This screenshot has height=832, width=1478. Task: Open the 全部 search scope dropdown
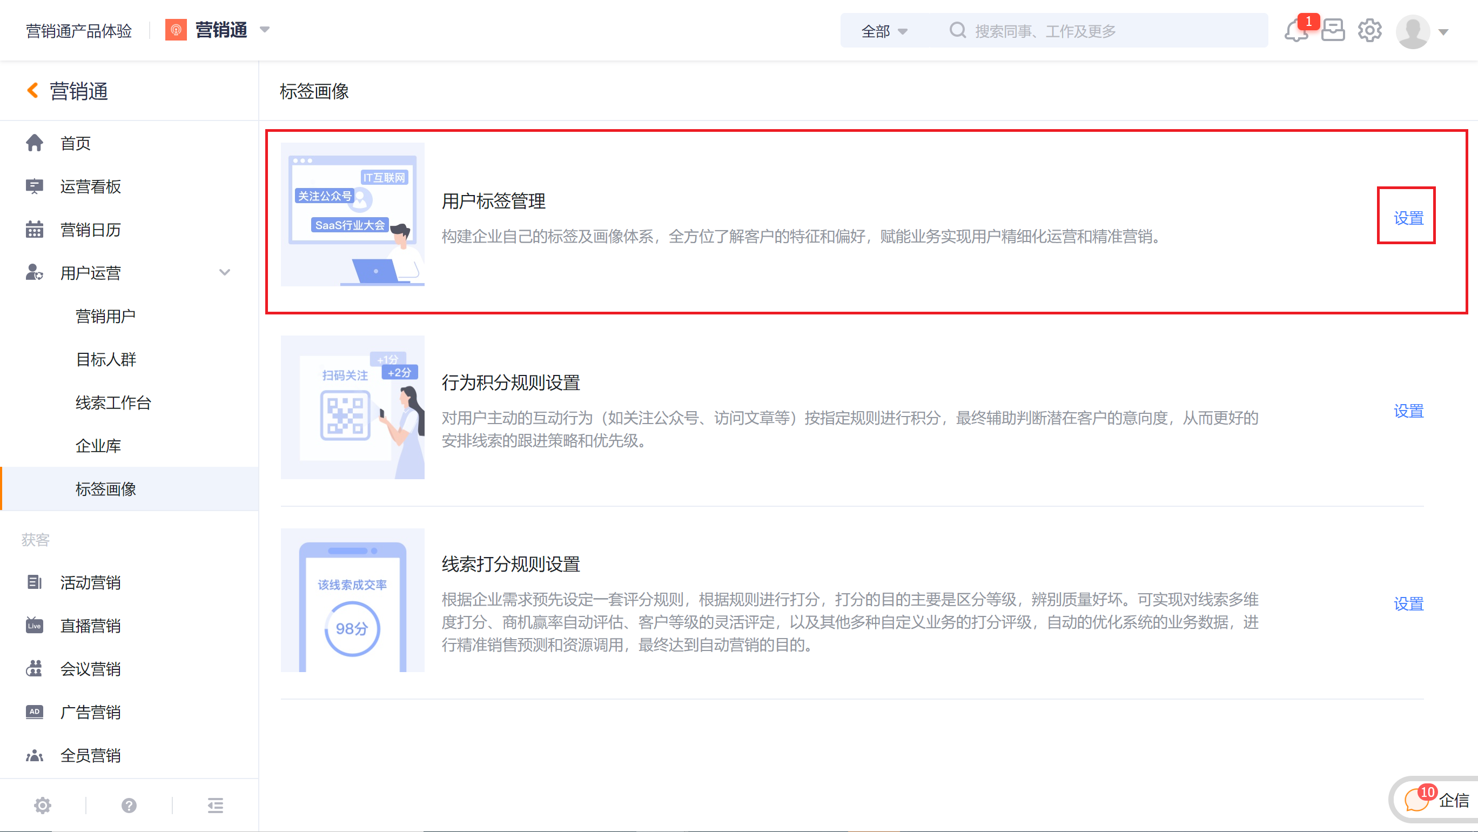click(x=884, y=31)
